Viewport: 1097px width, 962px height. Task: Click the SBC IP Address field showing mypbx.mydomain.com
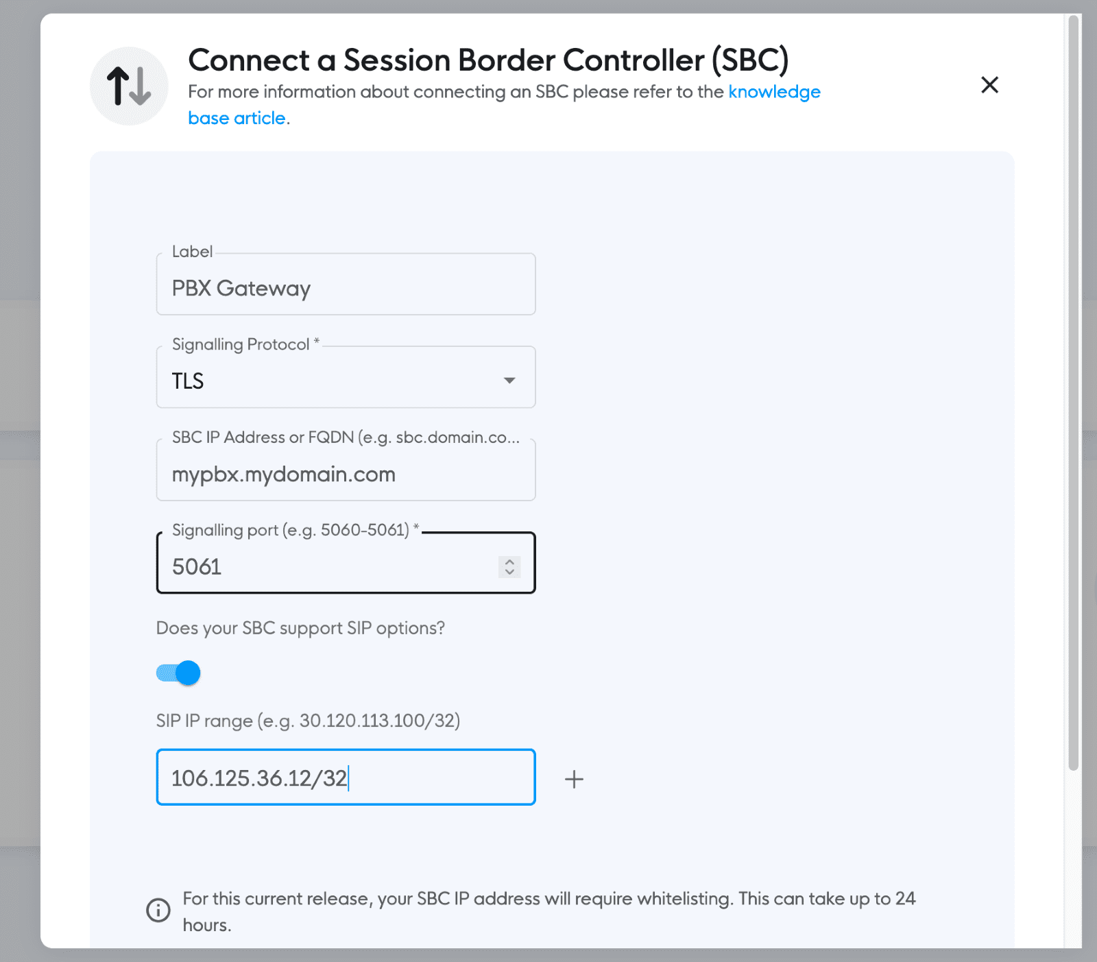click(346, 473)
